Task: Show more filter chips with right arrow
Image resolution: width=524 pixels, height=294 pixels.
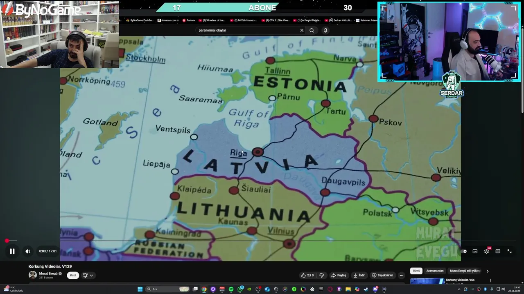Action: (x=487, y=271)
